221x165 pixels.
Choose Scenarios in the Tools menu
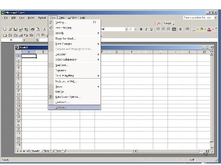click(74, 71)
